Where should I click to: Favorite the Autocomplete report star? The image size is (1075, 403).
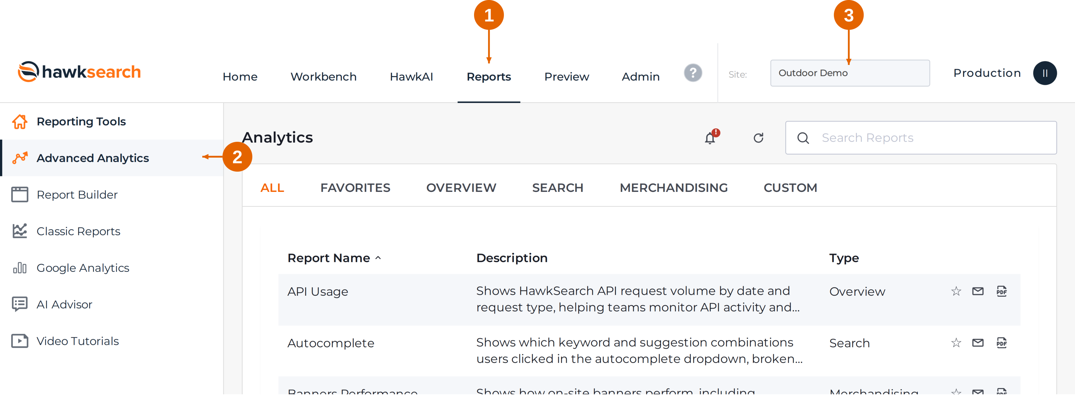(956, 343)
